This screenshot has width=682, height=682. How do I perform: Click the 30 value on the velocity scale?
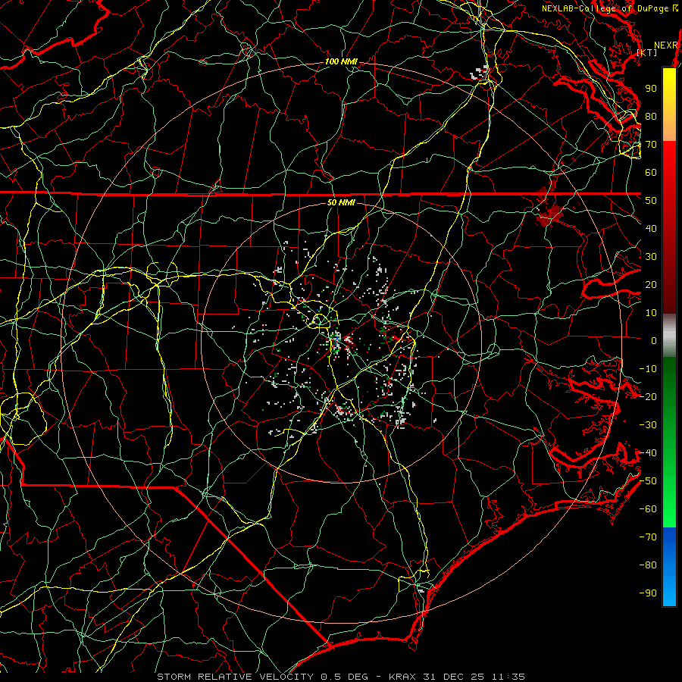[x=651, y=257]
